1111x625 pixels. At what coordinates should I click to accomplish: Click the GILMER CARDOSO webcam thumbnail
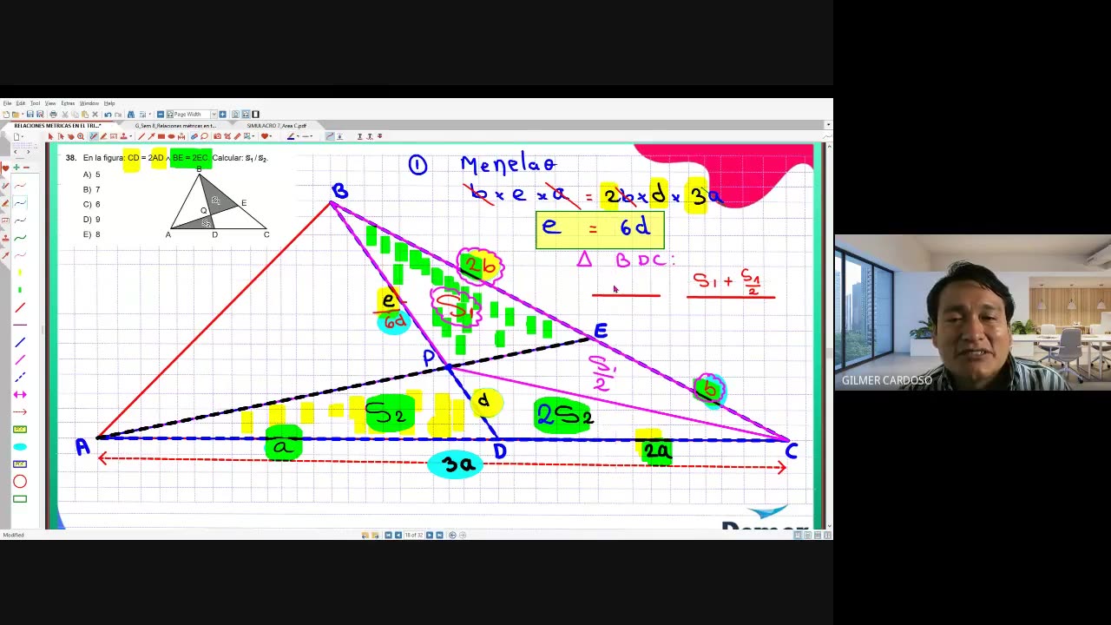(973, 312)
